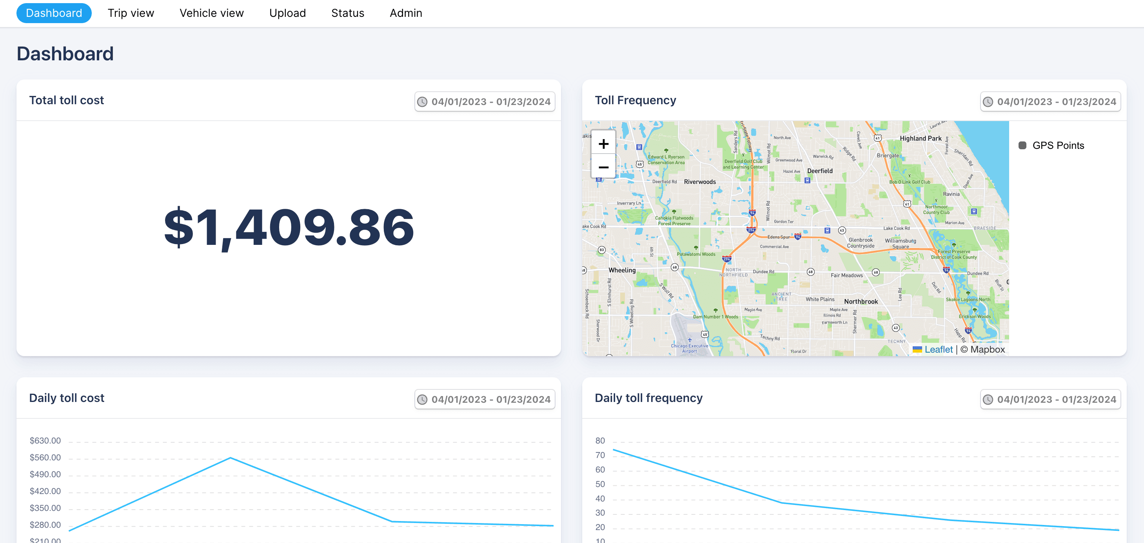The image size is (1144, 543).
Task: Open Toll Frequency date range picker
Action: coord(1050,101)
